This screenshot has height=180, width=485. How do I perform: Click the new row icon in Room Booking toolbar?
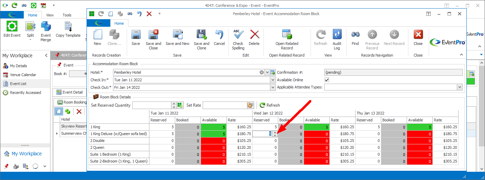click(58, 111)
